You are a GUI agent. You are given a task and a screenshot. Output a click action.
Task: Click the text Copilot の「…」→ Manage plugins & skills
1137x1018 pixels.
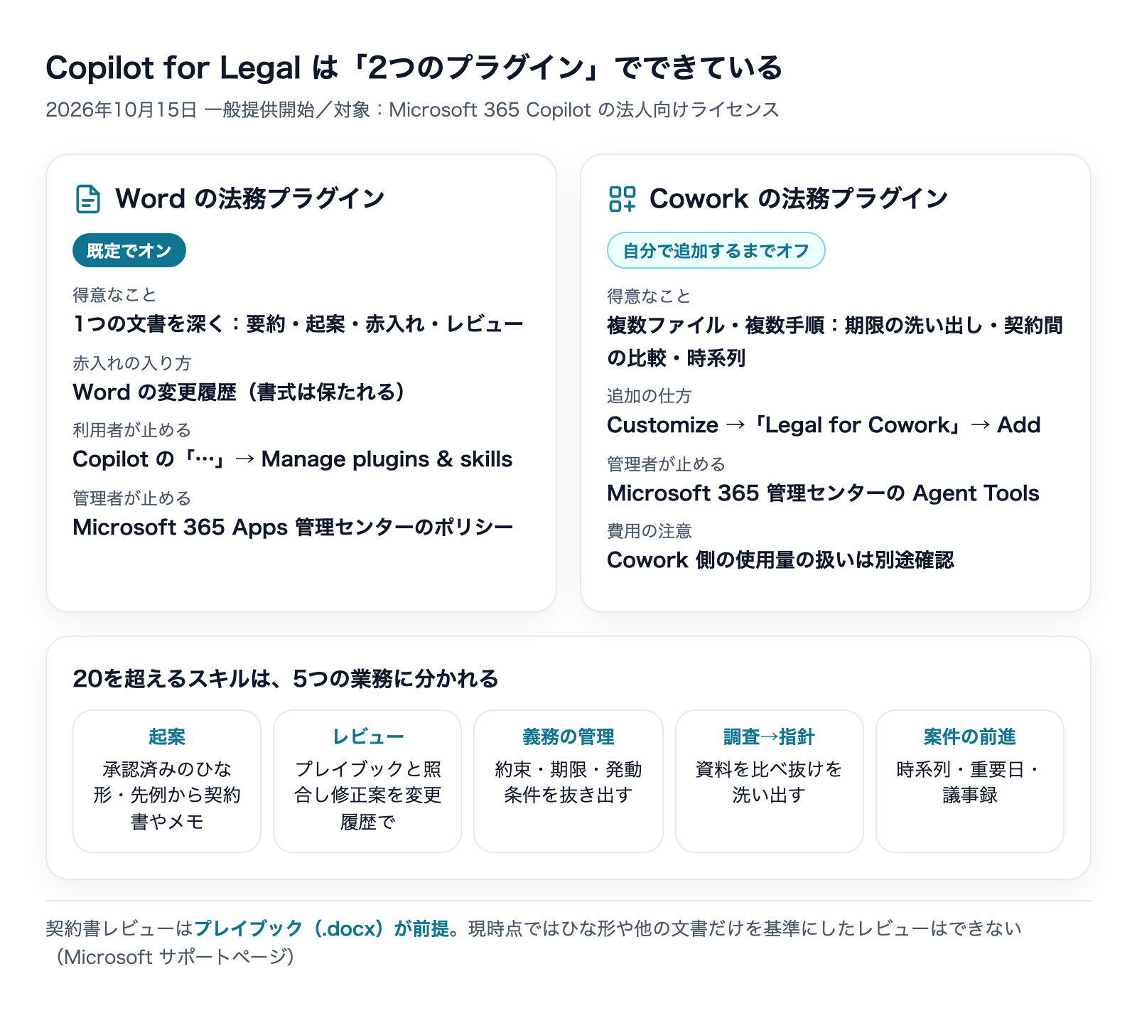293,459
